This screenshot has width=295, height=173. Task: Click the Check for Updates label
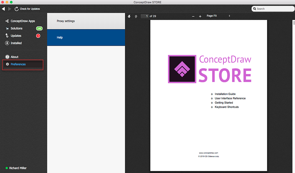pyautogui.click(x=30, y=9)
